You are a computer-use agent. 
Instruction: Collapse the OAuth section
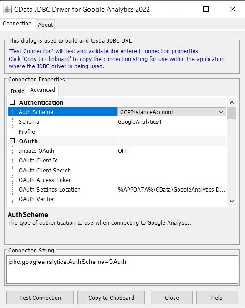(x=12, y=141)
